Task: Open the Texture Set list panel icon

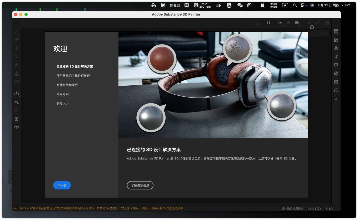Action: click(x=336, y=32)
